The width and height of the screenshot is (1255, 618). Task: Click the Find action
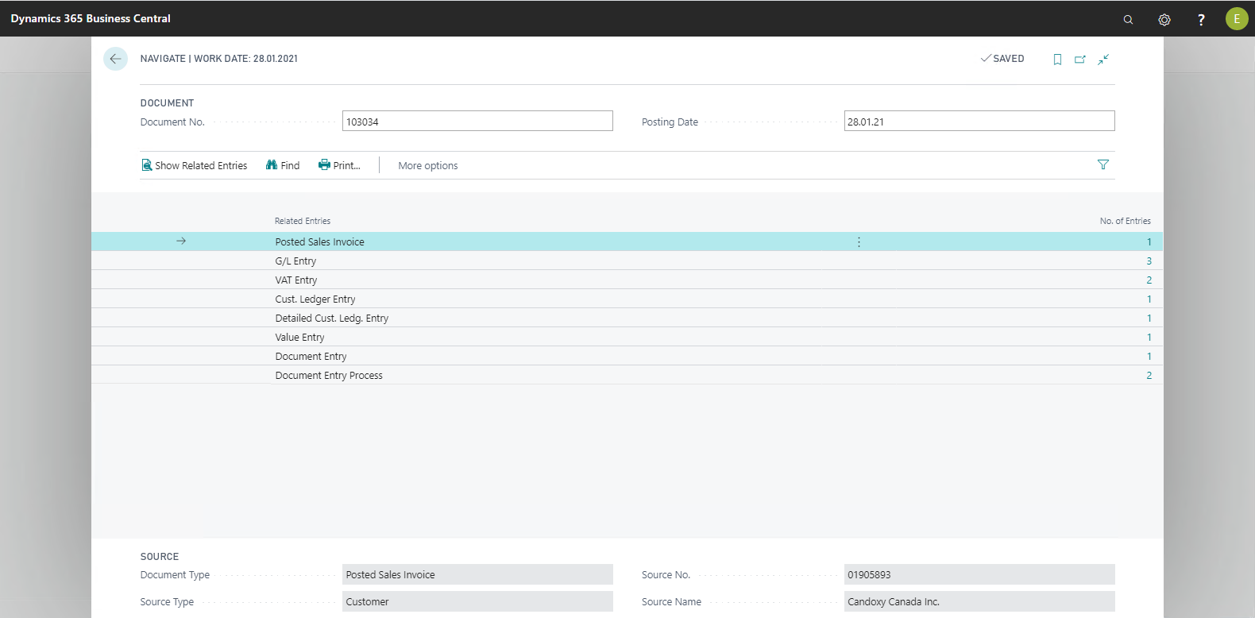click(x=283, y=166)
